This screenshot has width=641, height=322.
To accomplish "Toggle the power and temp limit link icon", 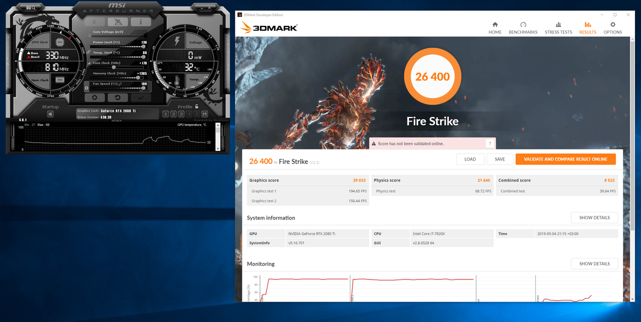I will point(88,52).
